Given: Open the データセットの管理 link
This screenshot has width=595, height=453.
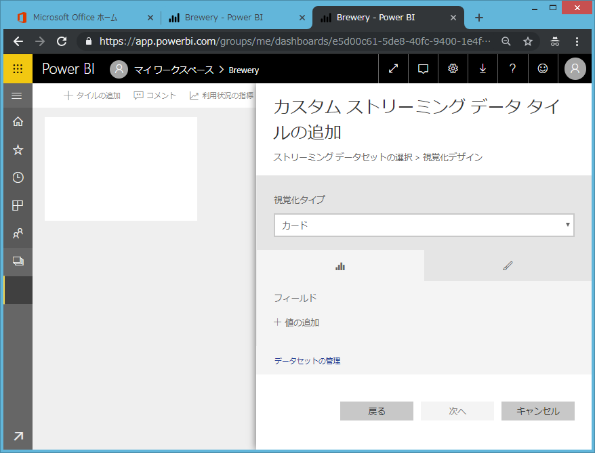Looking at the screenshot, I should (x=308, y=361).
